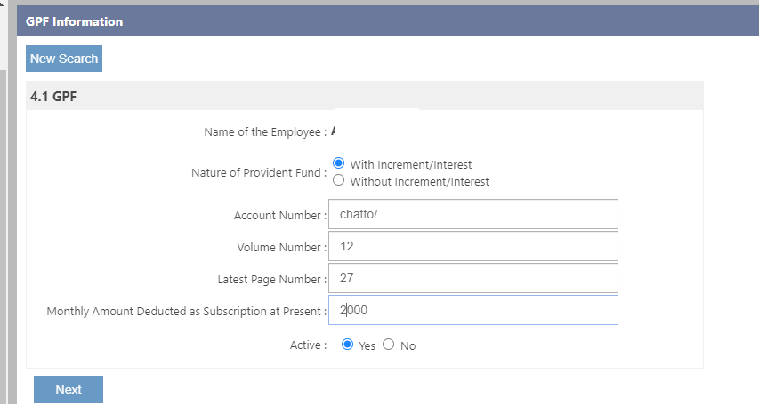Choose the Without Increment/Interest radio option
This screenshot has height=404, width=759.
point(338,180)
